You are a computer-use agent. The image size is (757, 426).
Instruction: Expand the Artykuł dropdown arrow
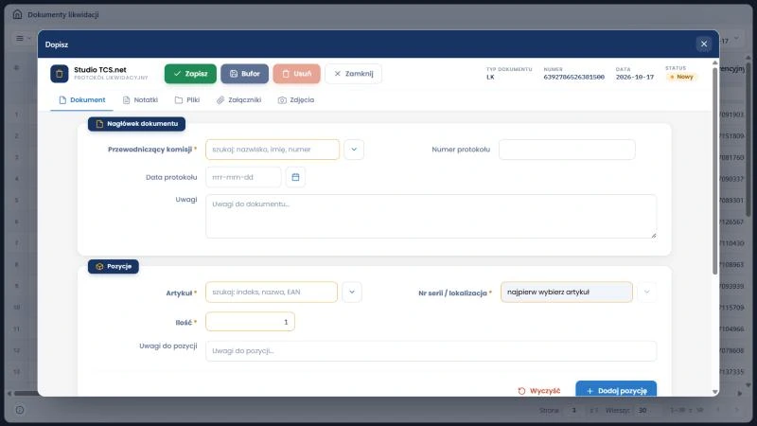[x=352, y=293]
